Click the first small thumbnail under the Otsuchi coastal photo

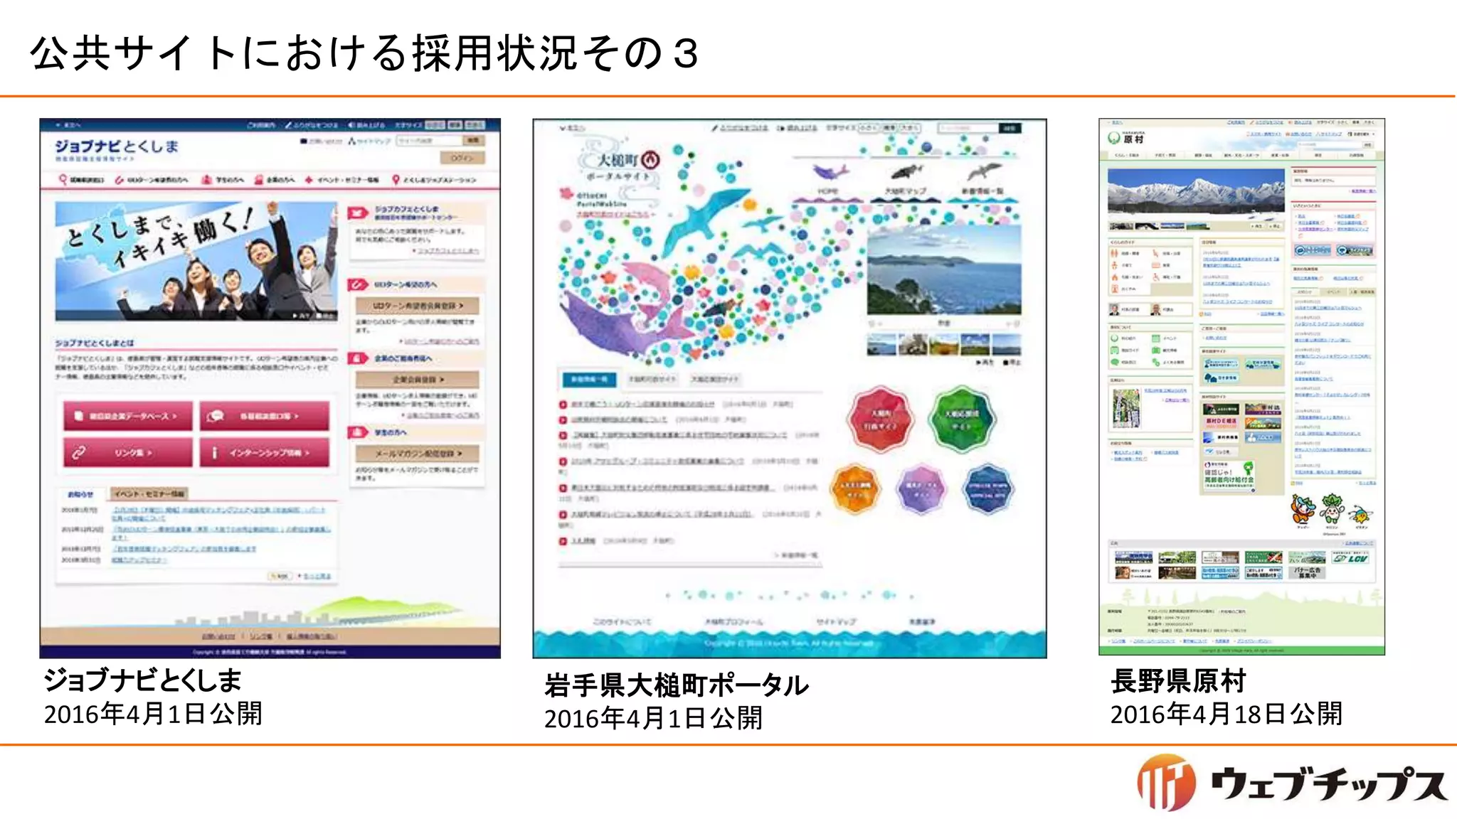(x=880, y=345)
